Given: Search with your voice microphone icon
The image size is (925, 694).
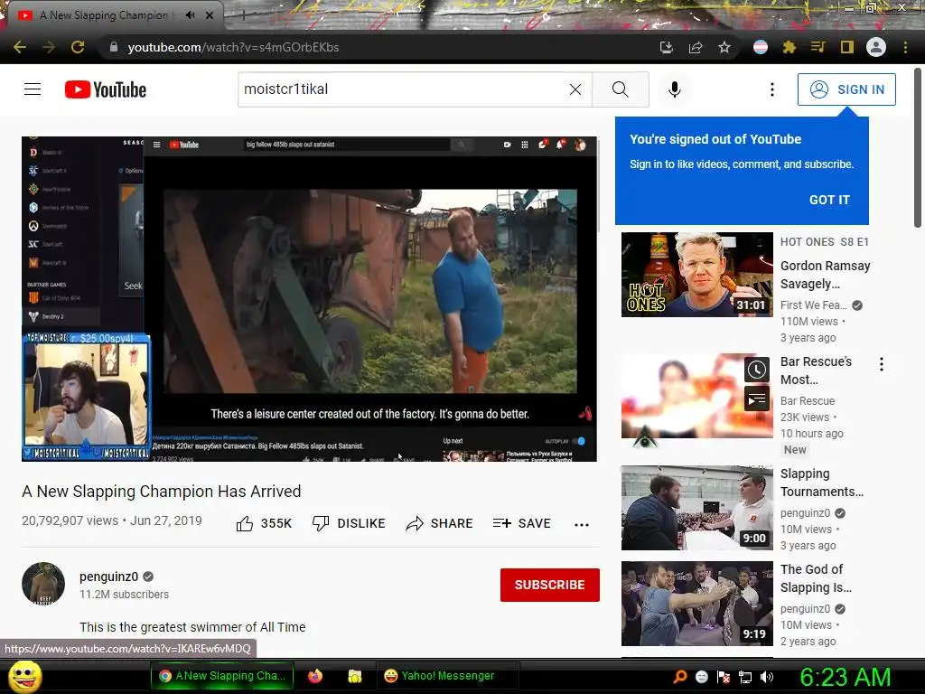Looking at the screenshot, I should [x=675, y=89].
